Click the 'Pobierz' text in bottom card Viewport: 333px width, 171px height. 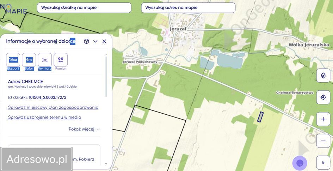[x=86, y=159]
